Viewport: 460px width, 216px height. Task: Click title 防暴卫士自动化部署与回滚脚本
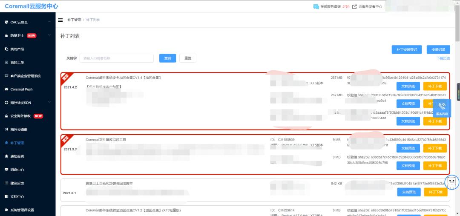tap(109, 184)
